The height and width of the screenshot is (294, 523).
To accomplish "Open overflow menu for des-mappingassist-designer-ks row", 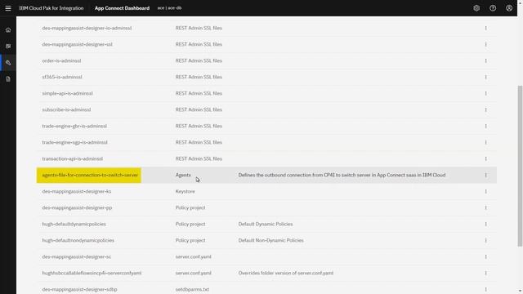I will [x=485, y=191].
